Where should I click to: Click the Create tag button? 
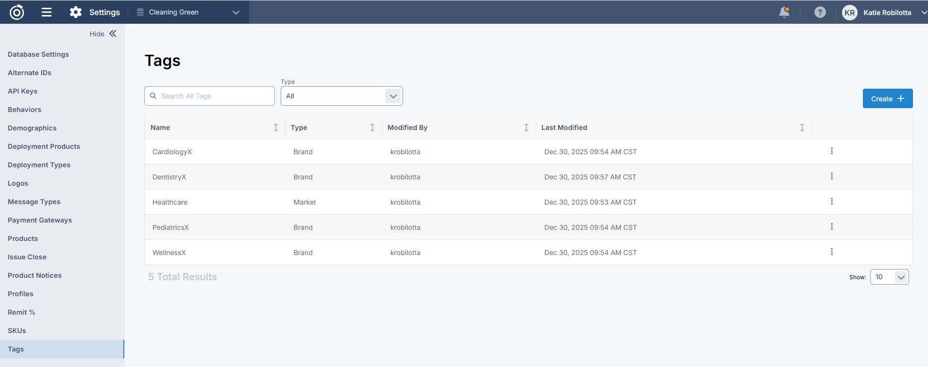coord(887,98)
